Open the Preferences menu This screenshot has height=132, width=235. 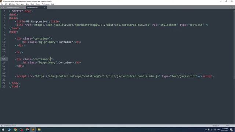tap(46, 4)
